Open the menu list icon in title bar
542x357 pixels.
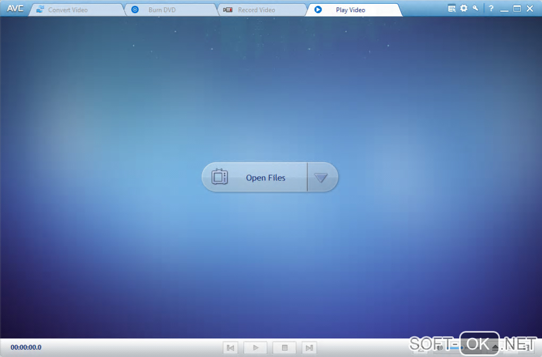click(452, 8)
